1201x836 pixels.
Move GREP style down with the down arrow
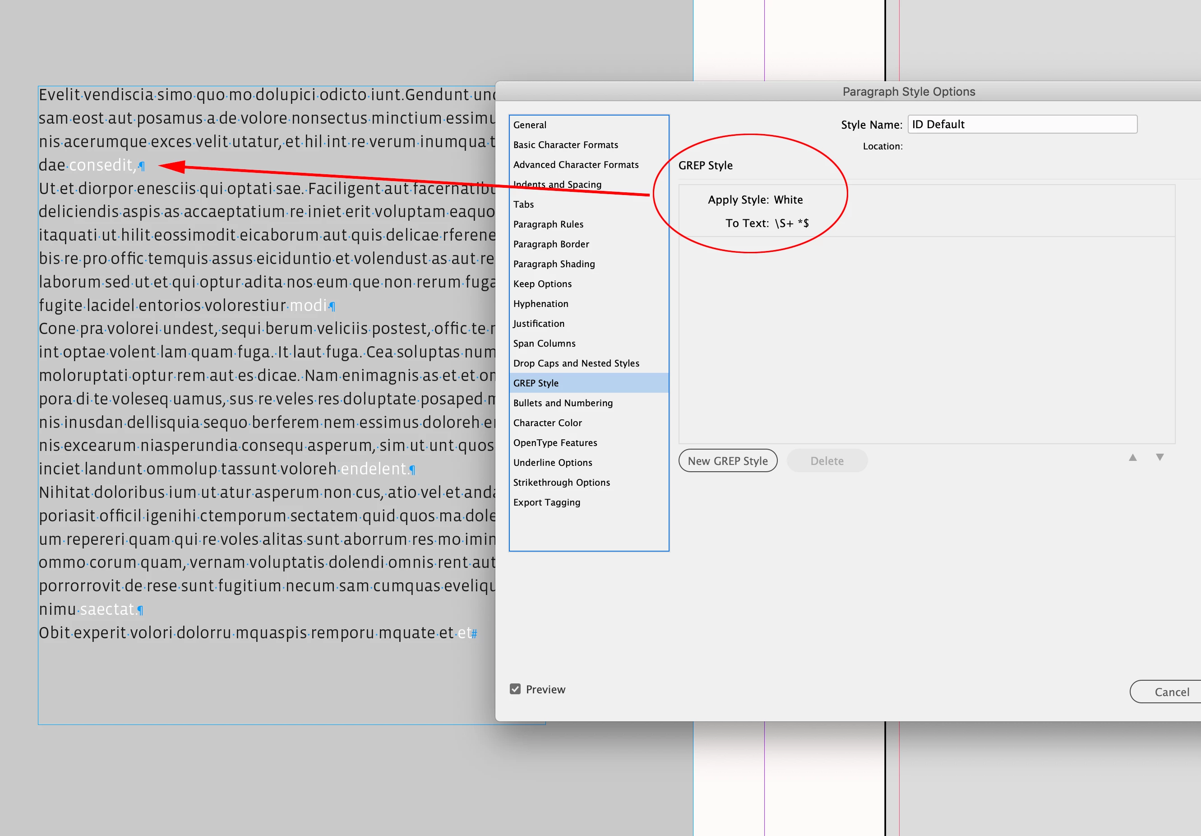[1159, 458]
